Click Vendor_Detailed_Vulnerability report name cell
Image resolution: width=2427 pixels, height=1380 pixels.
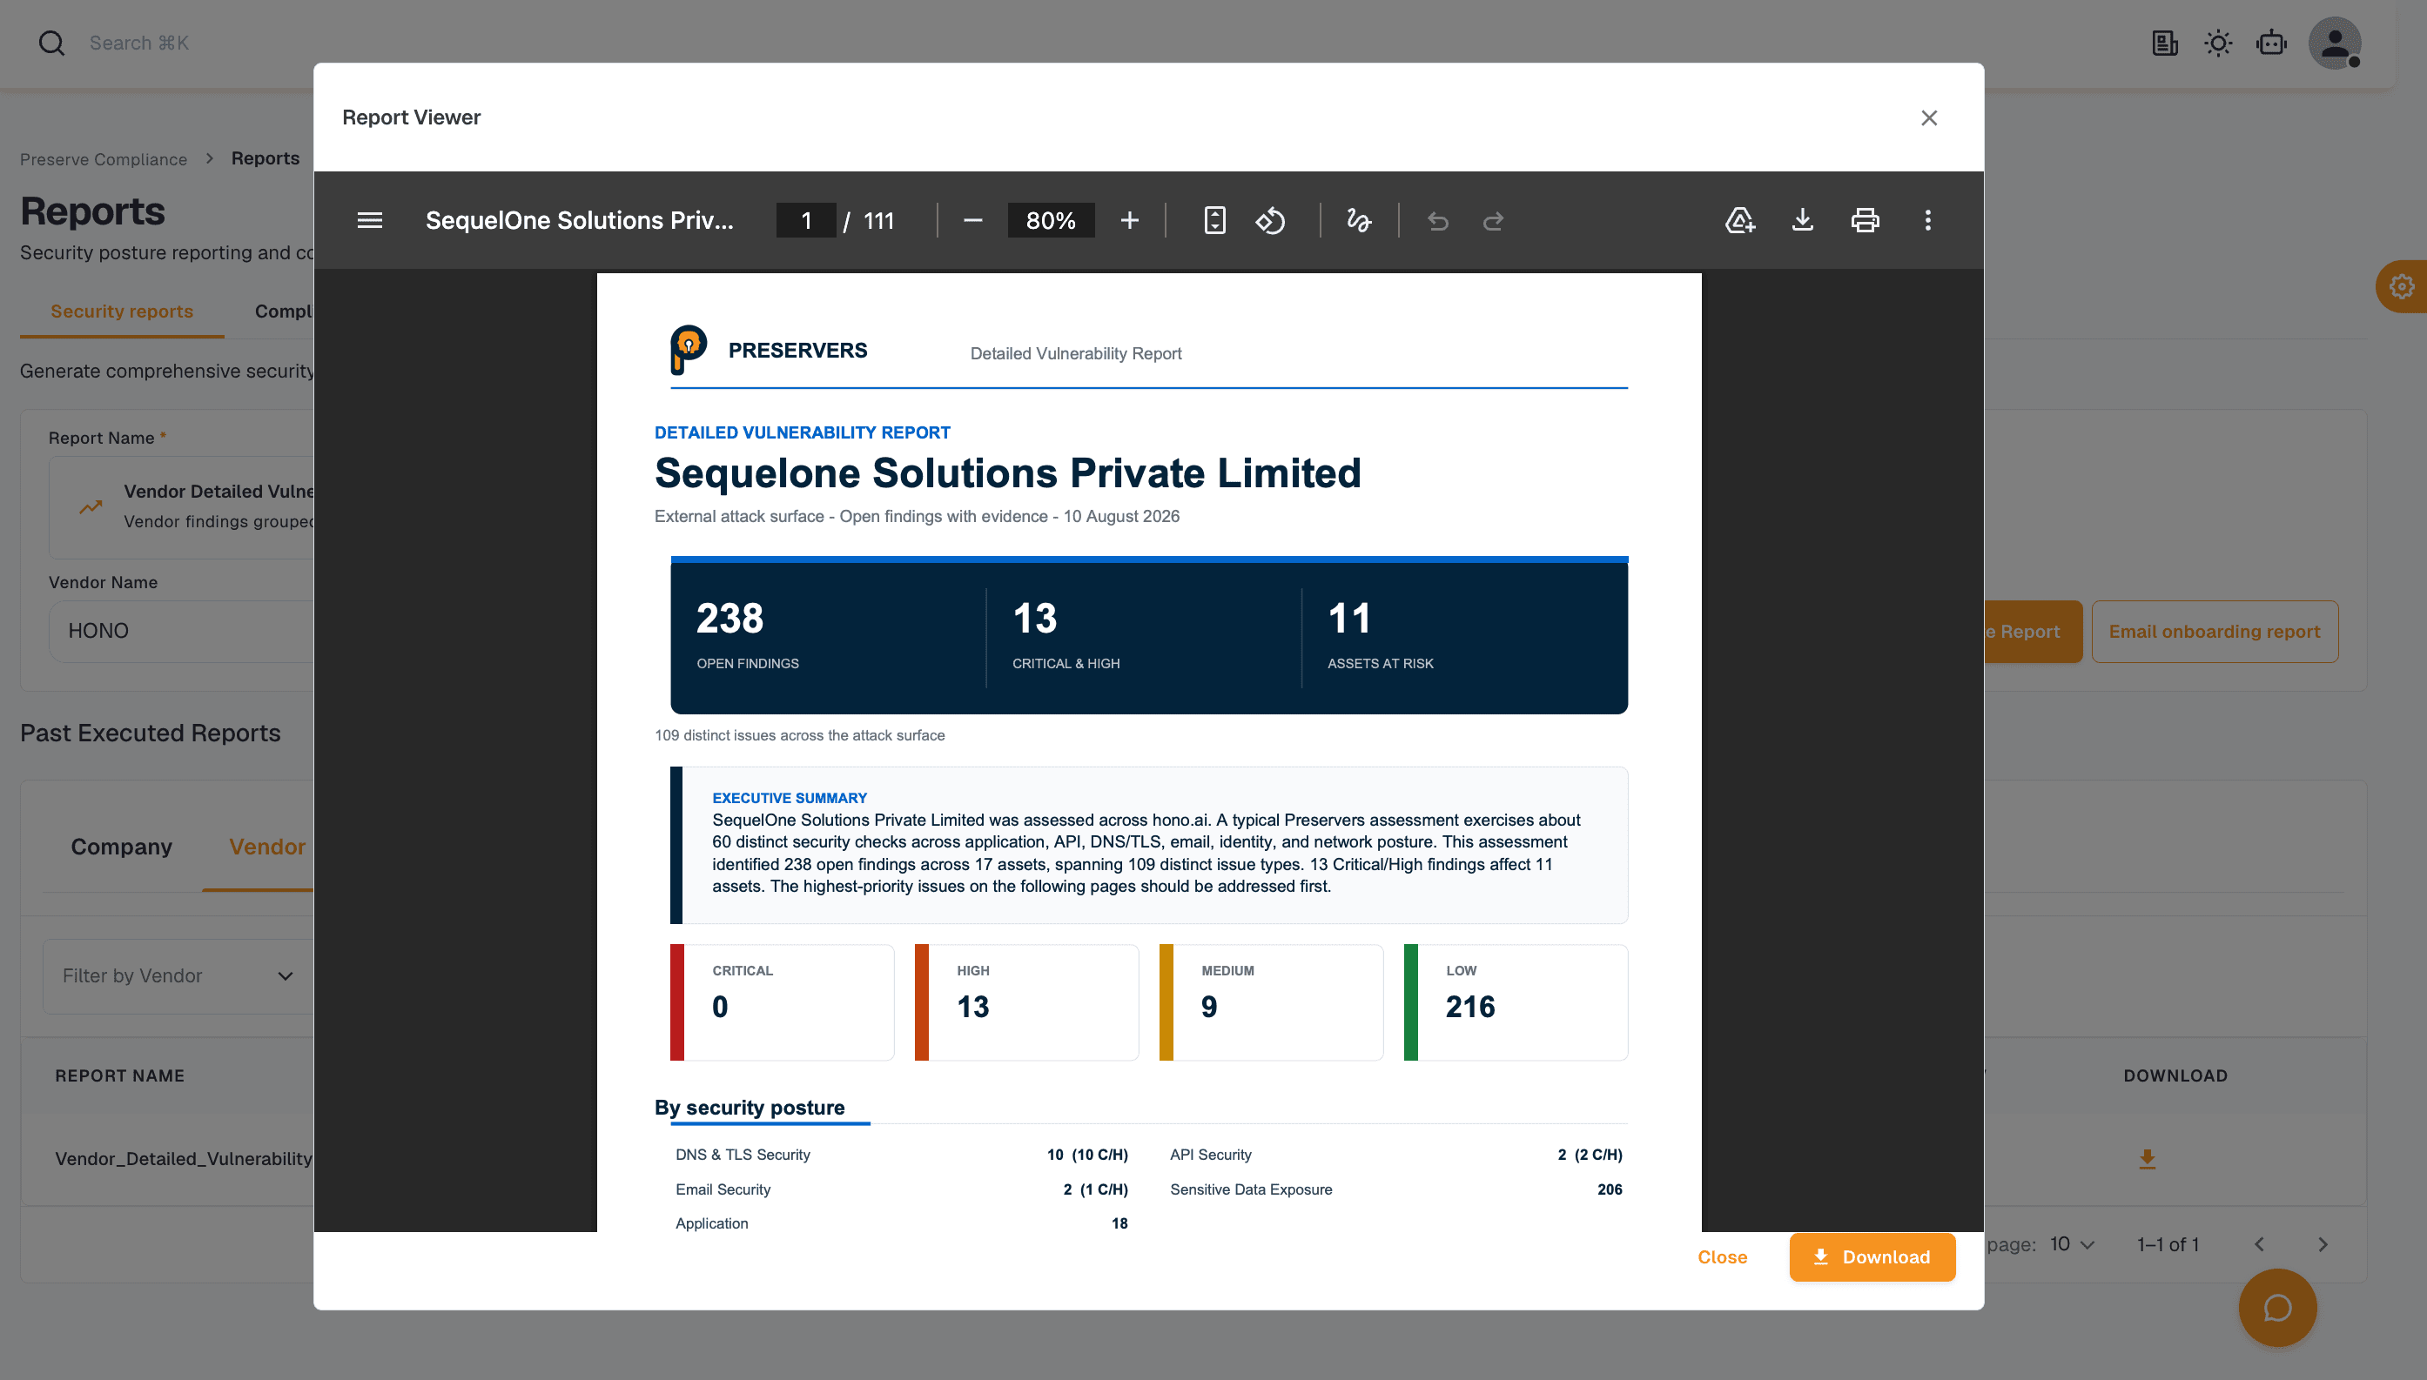[x=183, y=1158]
